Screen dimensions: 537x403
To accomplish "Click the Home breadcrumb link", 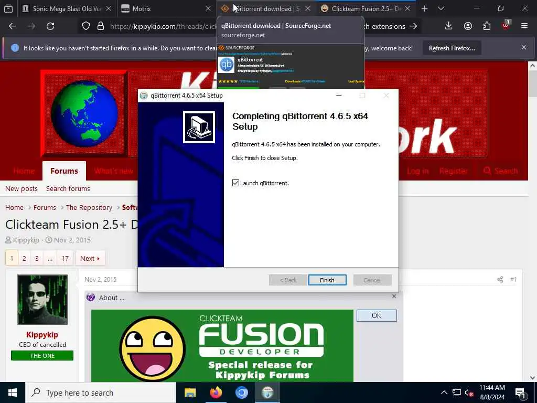I will tap(14, 208).
